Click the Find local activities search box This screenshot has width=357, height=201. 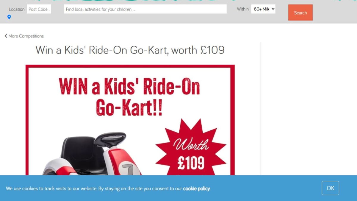(145, 9)
